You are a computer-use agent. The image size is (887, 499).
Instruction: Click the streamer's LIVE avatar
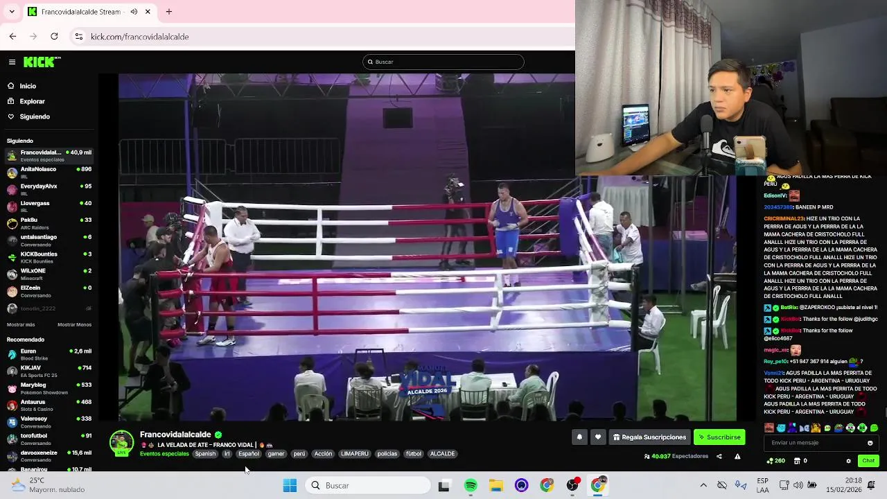(x=121, y=444)
